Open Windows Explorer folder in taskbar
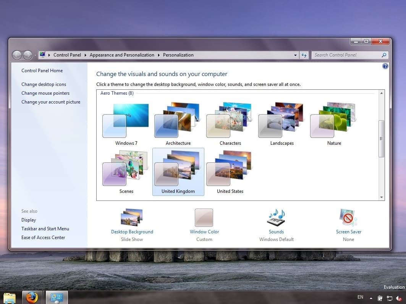Screen dimensions: 406x304 coord(10,297)
